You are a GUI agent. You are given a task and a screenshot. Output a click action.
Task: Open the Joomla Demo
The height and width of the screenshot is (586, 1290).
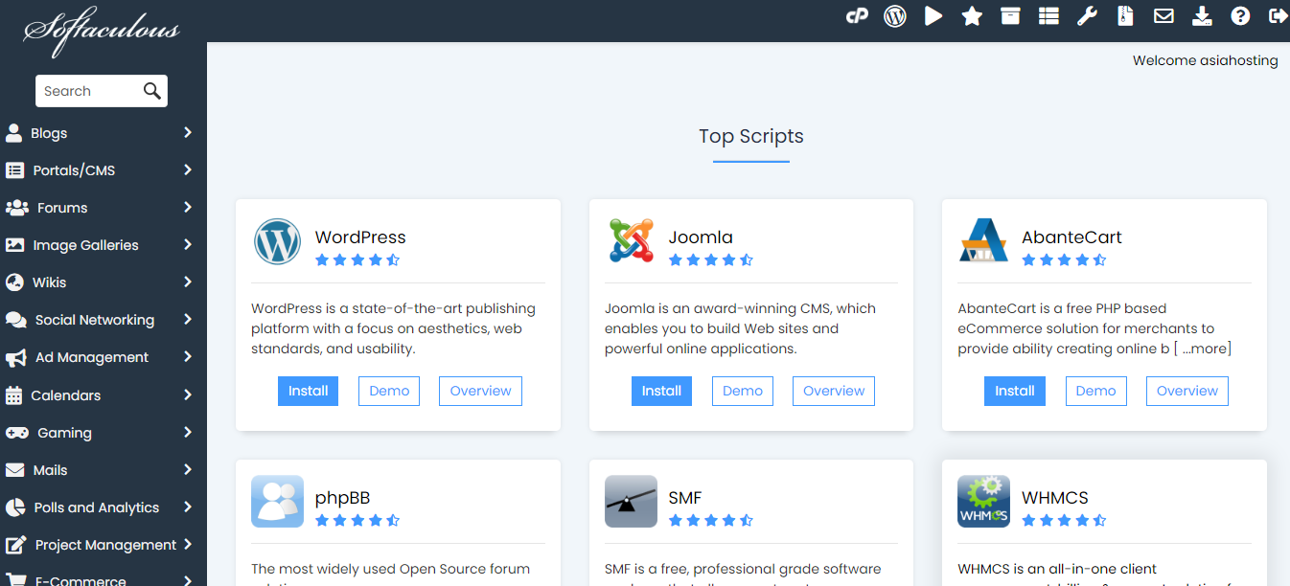[x=743, y=391]
